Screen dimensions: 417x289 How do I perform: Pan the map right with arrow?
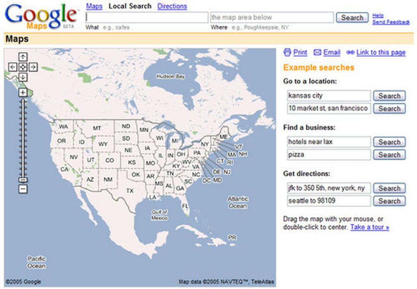33,67
